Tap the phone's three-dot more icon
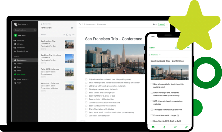Screen dimensions: 222x132 [188, 48]
